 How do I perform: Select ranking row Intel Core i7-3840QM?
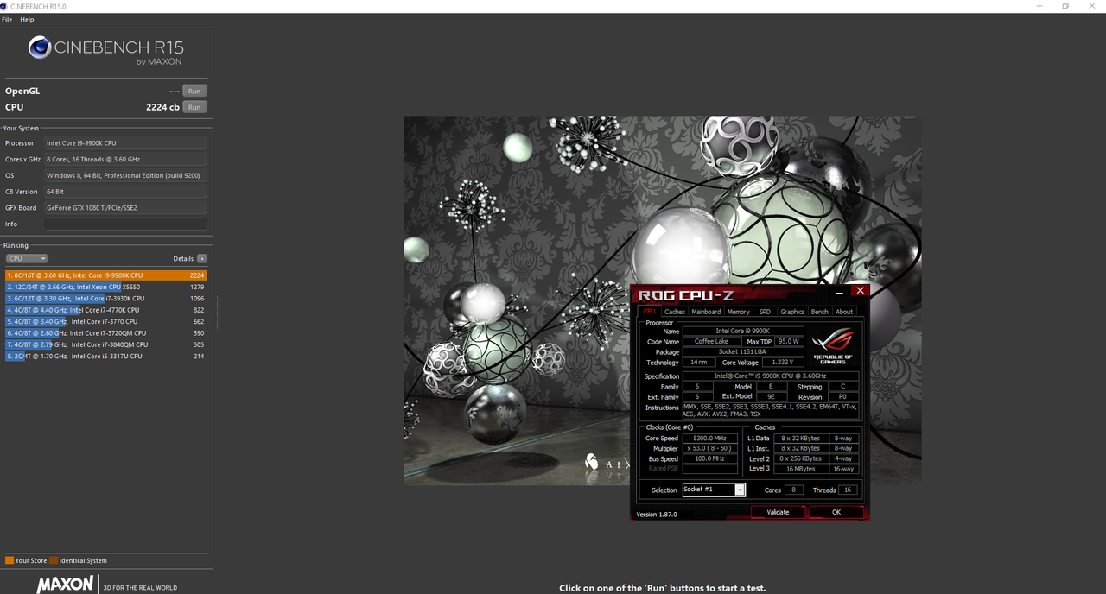[105, 344]
